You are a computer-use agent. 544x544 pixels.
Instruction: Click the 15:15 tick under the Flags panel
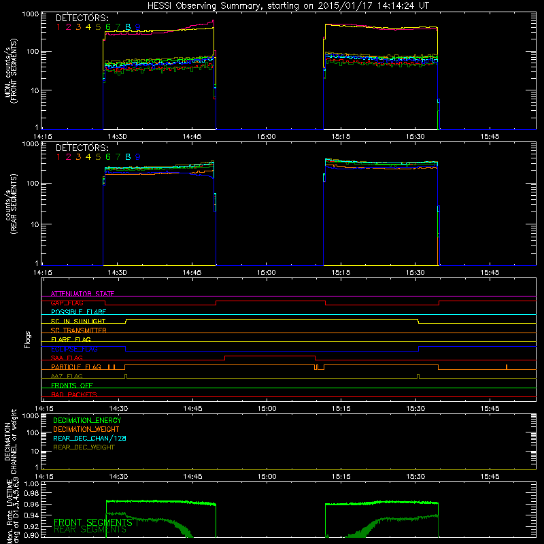point(341,409)
